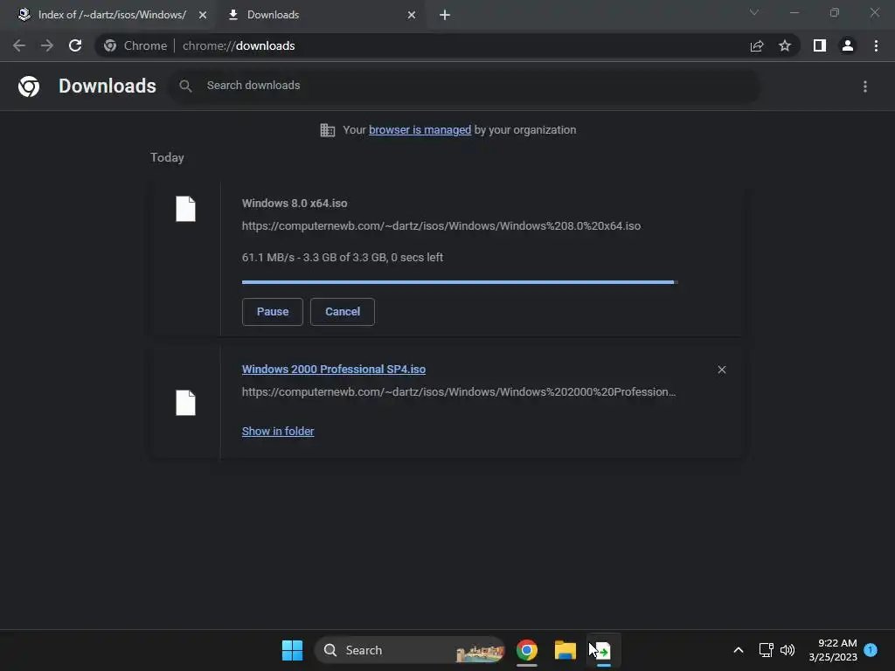Reload the downloads page
This screenshot has height=671, width=895.
click(x=75, y=45)
